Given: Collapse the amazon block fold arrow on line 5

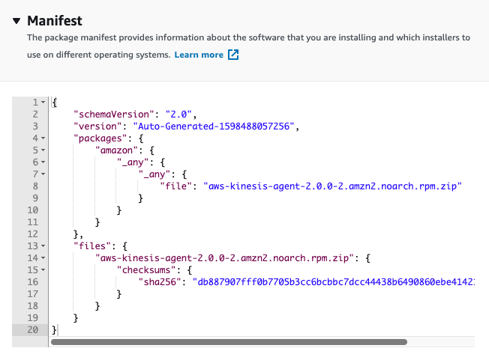Looking at the screenshot, I should pyautogui.click(x=43, y=150).
